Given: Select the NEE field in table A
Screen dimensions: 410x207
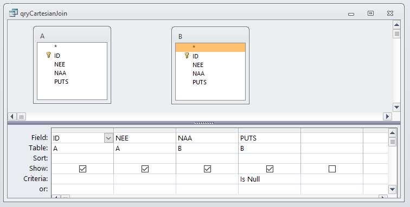Looking at the screenshot, I should pos(72,64).
